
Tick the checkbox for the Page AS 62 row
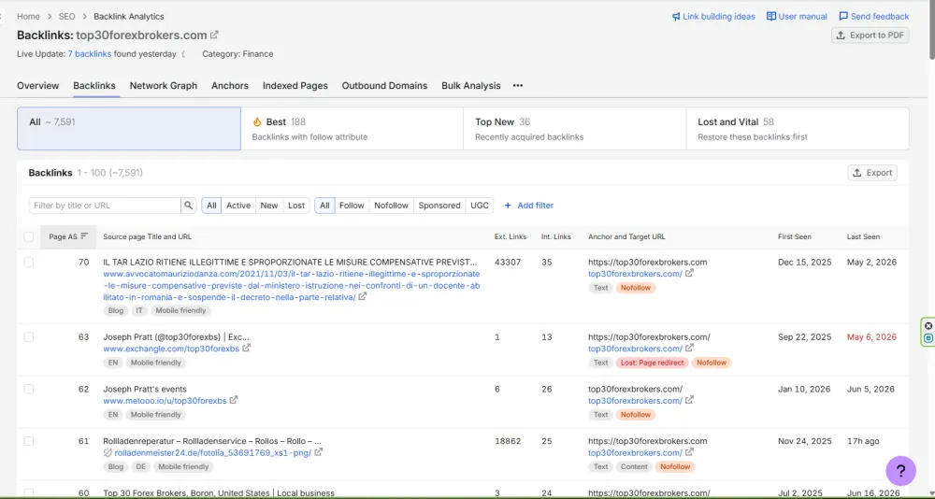[29, 389]
